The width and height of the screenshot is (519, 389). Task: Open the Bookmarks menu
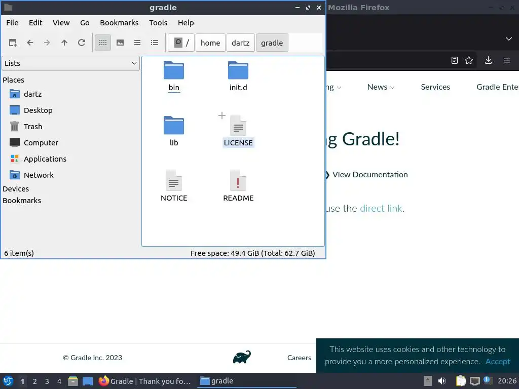click(x=119, y=23)
